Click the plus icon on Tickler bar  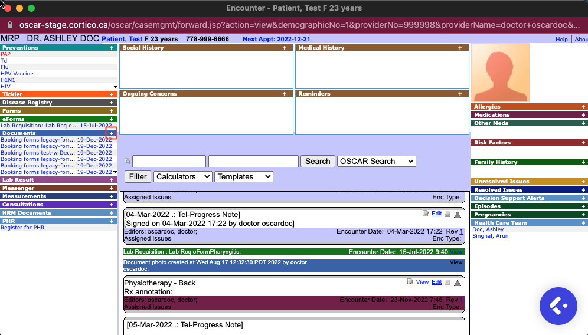[x=112, y=94]
